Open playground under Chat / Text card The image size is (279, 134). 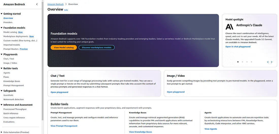[x=59, y=92]
